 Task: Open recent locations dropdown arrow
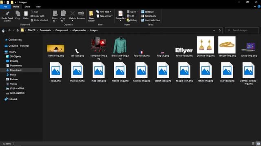13,30
